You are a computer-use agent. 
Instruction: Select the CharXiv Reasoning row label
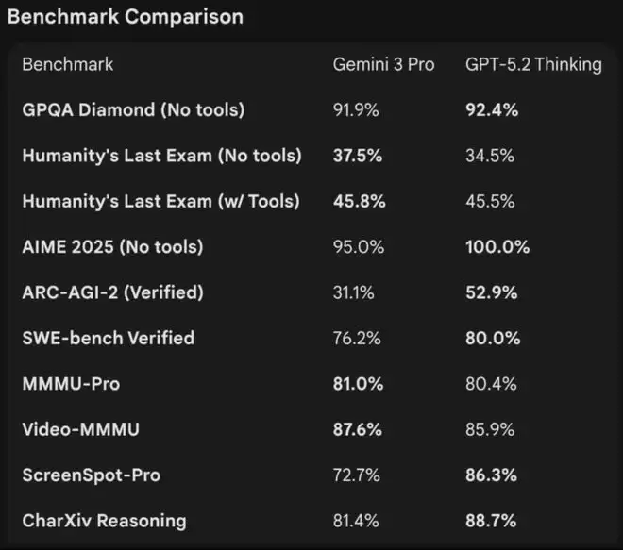pyautogui.click(x=104, y=520)
